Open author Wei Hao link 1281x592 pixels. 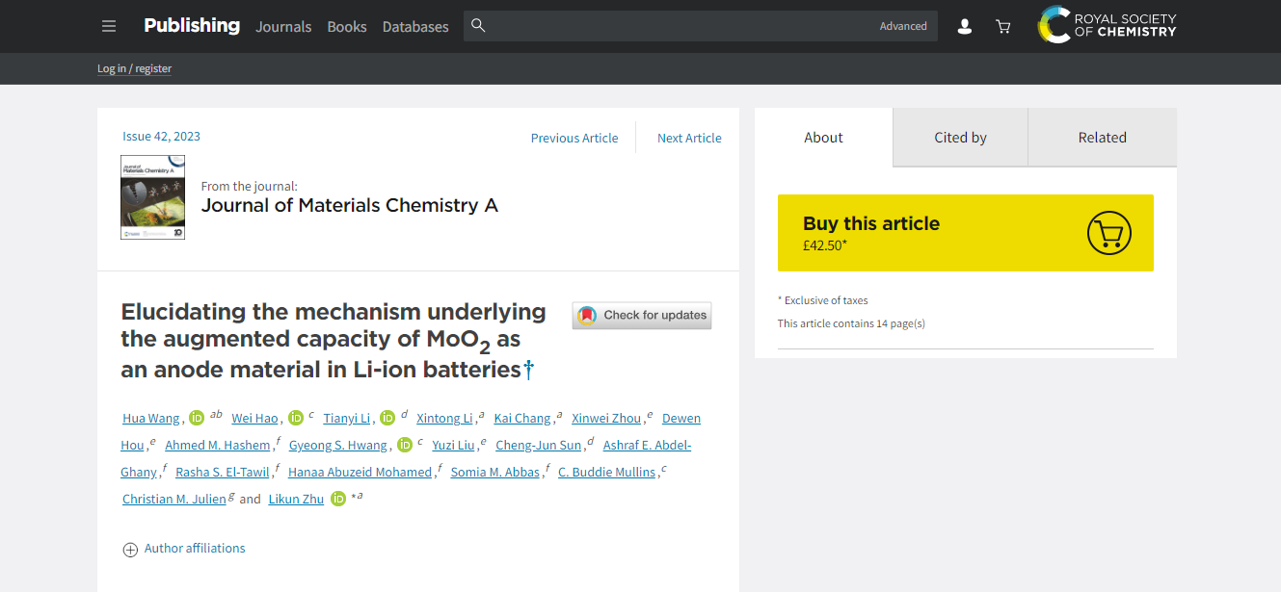click(254, 418)
